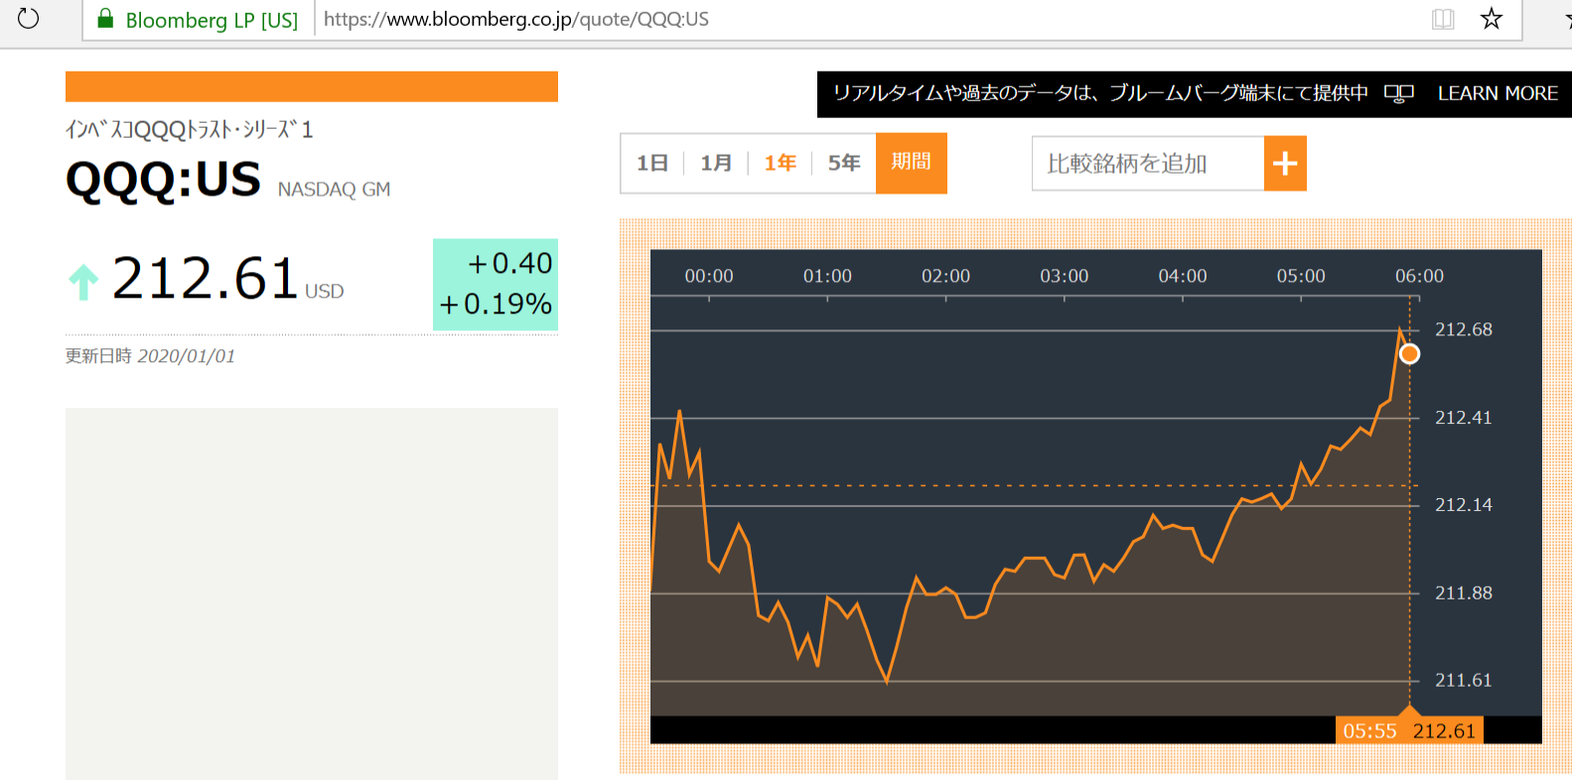1572x780 pixels.
Task: Open reading view book icon
Action: click(x=1443, y=19)
